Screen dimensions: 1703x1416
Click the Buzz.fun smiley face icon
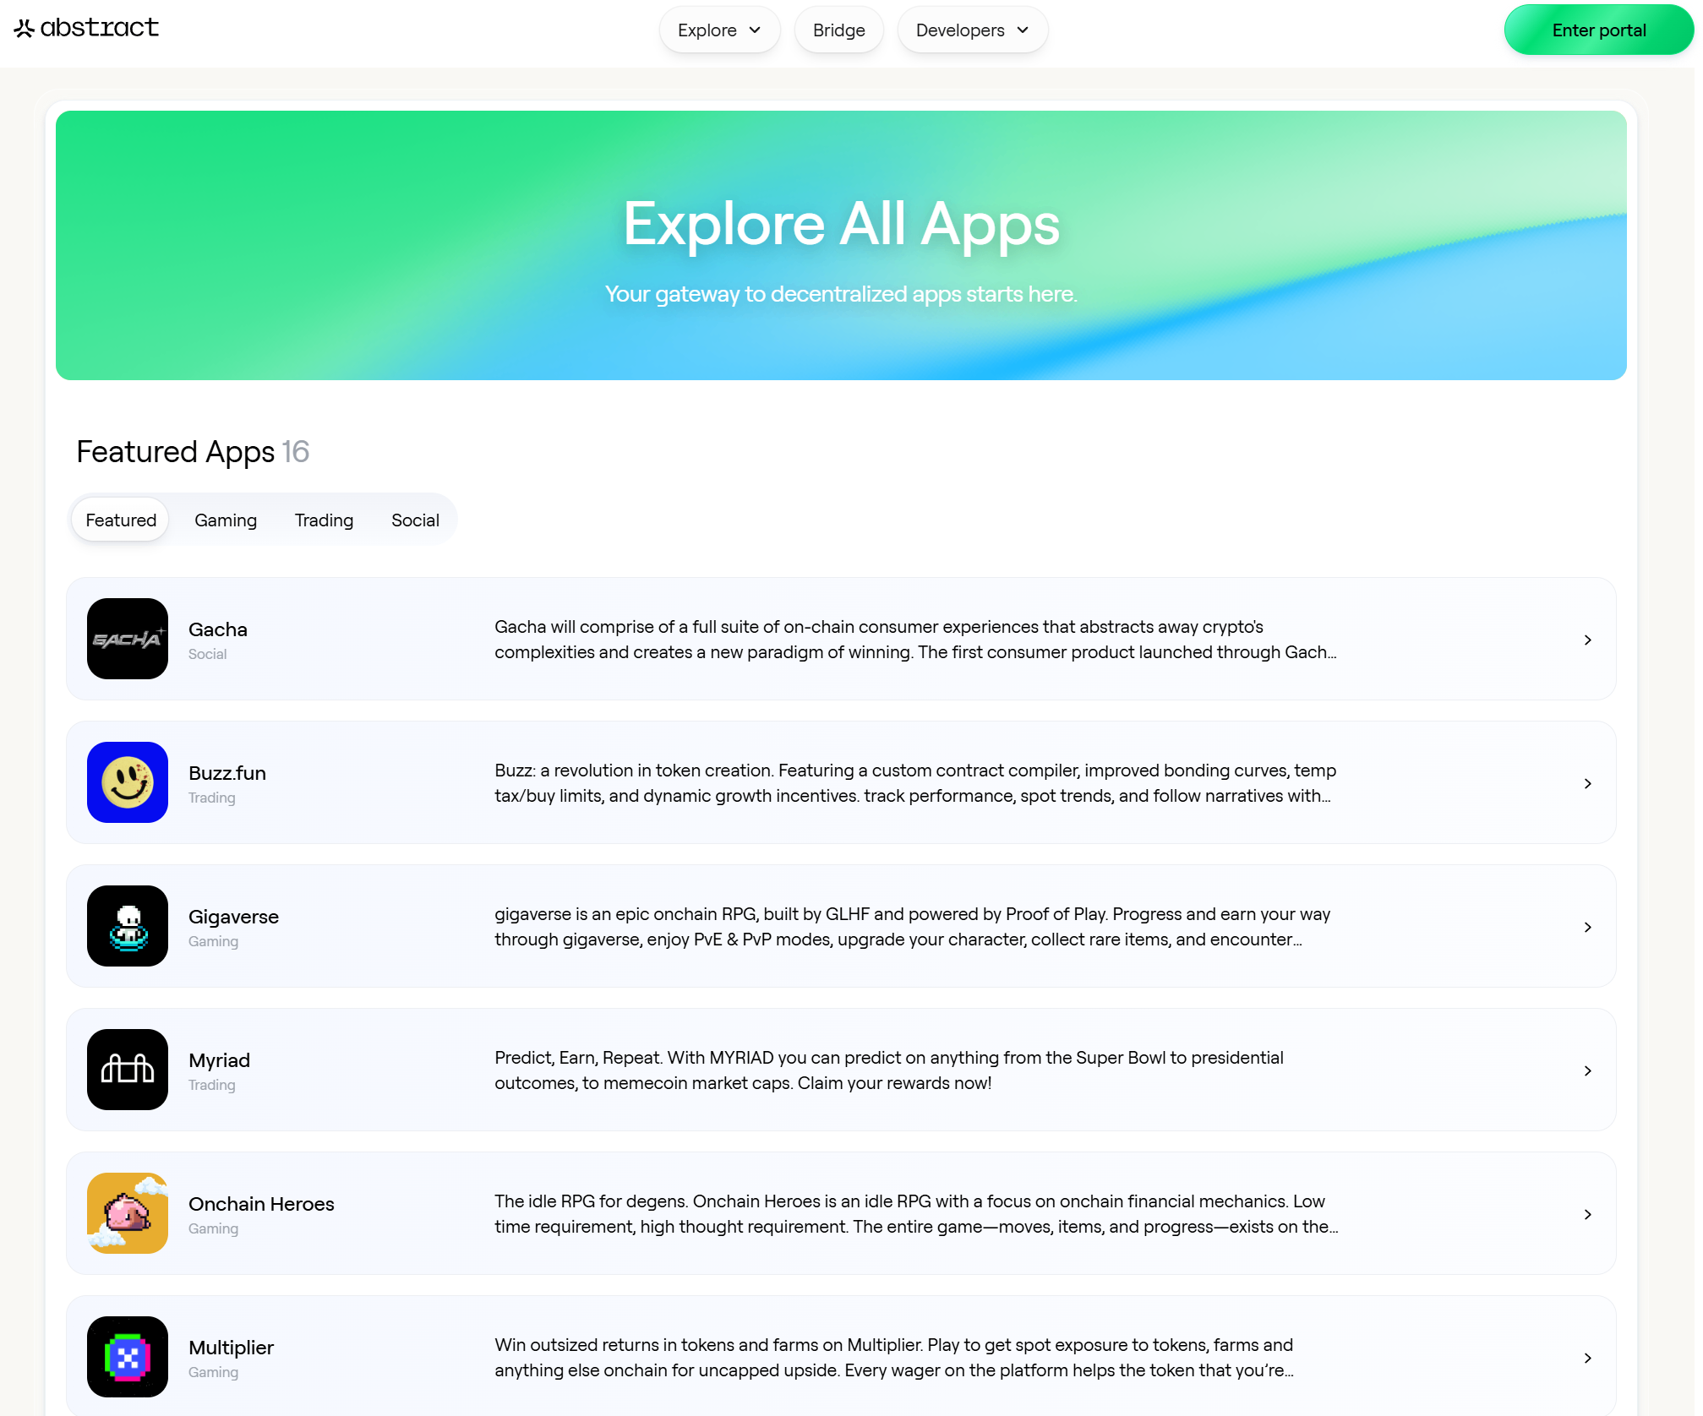[x=128, y=782]
